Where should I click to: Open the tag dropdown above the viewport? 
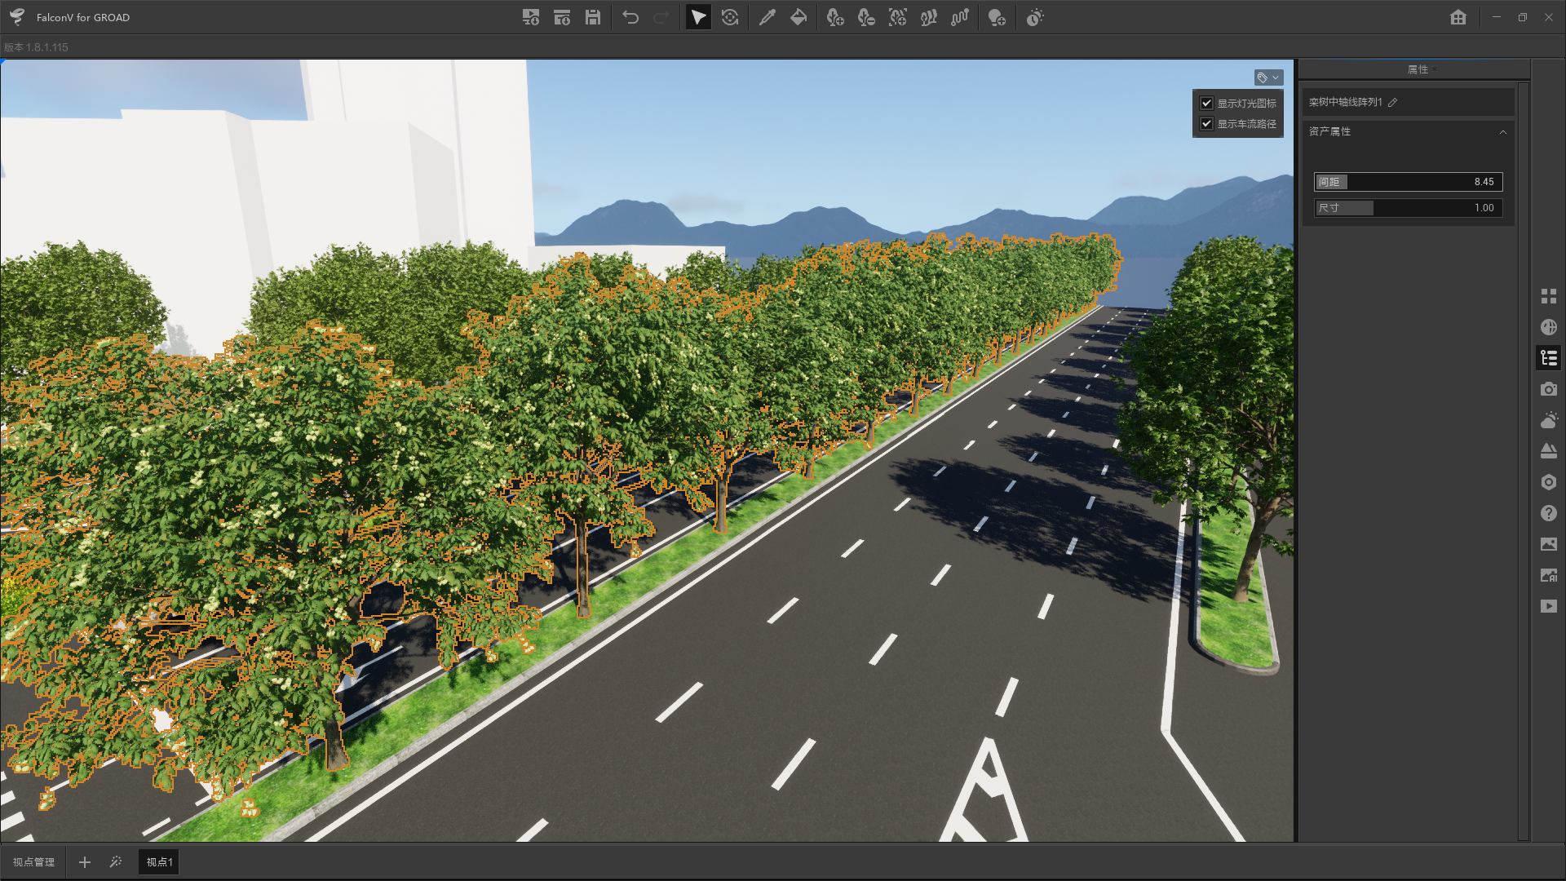point(1267,77)
